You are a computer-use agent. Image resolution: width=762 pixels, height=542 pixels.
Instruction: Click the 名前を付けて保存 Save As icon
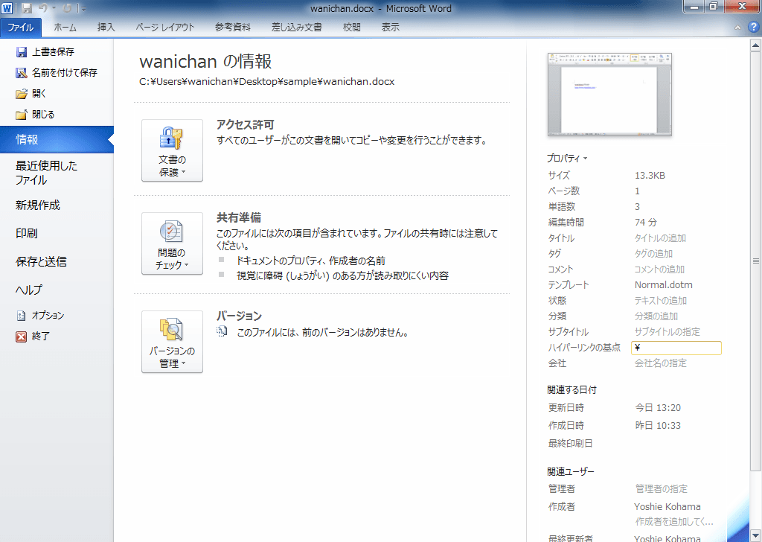pyautogui.click(x=22, y=73)
